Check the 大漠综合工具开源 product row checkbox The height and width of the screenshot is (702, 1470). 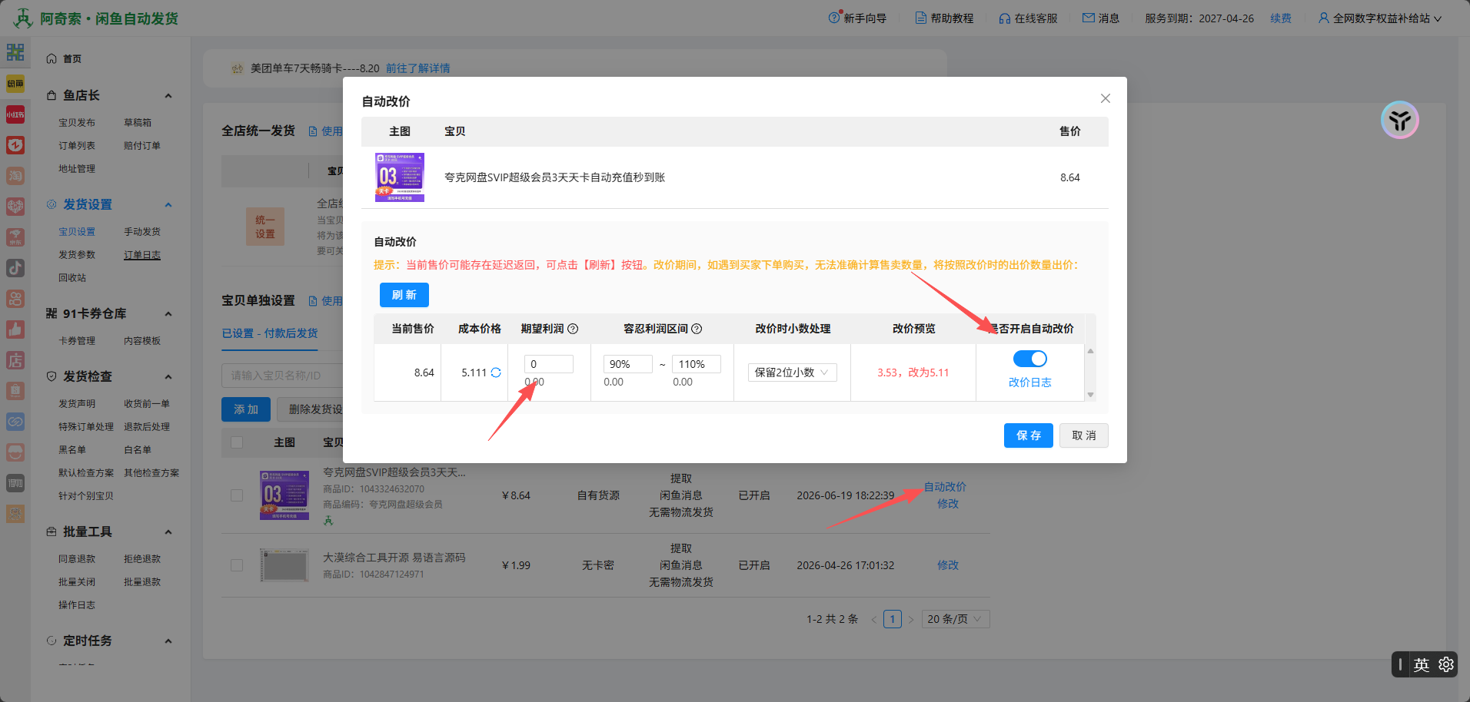[x=237, y=565]
